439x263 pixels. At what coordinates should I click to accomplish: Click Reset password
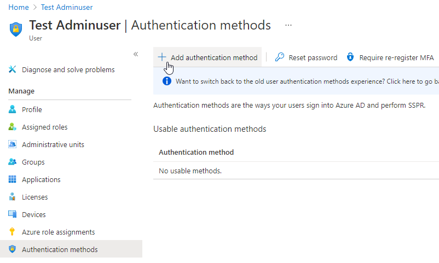[x=313, y=57]
